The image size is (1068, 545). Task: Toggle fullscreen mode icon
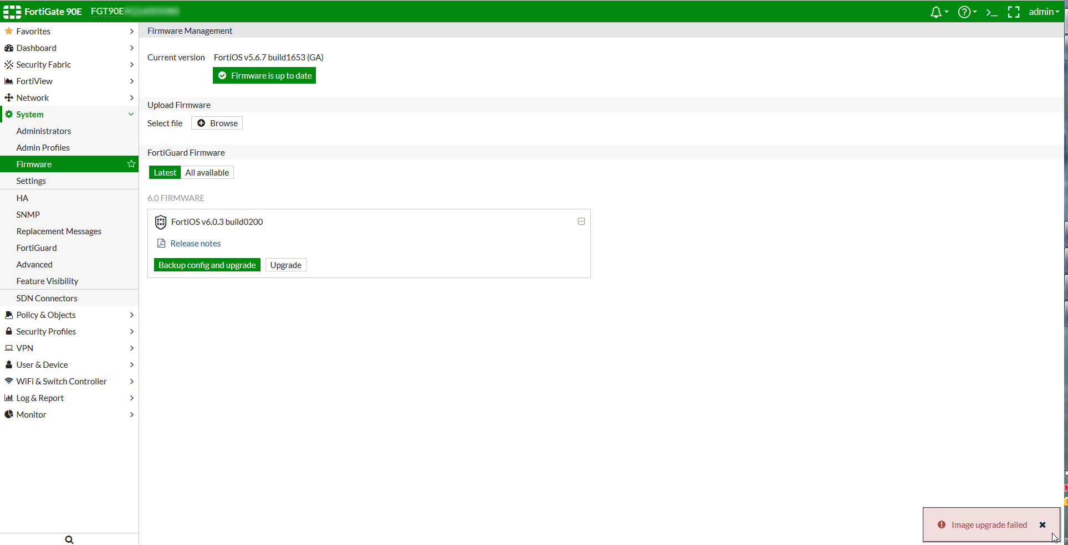[x=1014, y=12]
